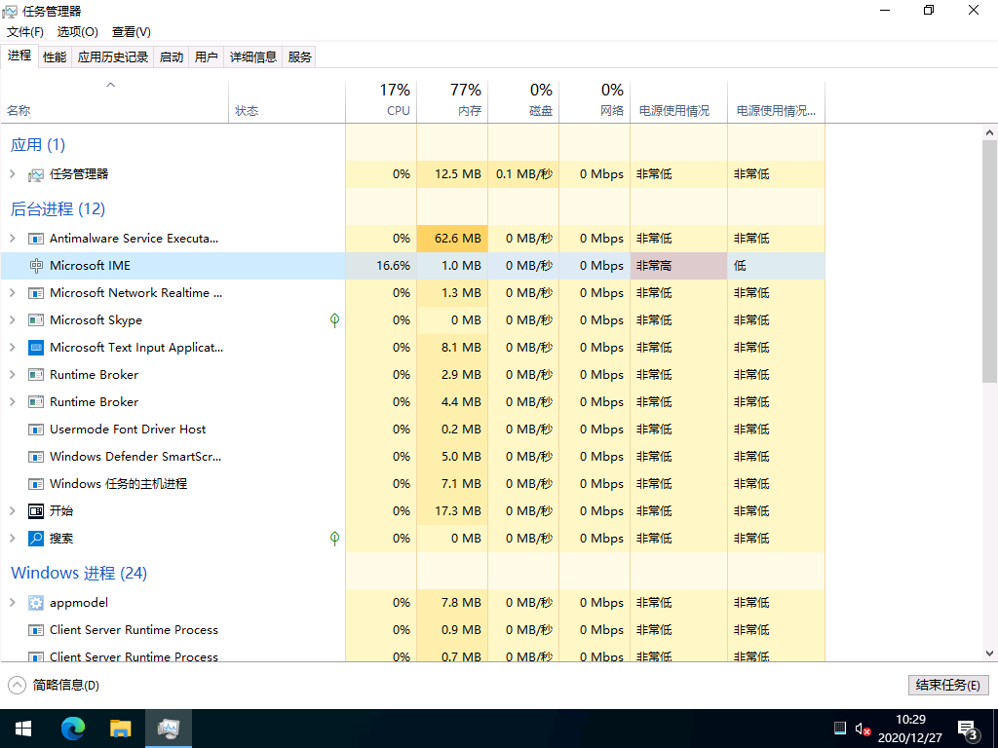Open the 选项(O) menu
The height and width of the screenshot is (748, 998).
point(78,32)
